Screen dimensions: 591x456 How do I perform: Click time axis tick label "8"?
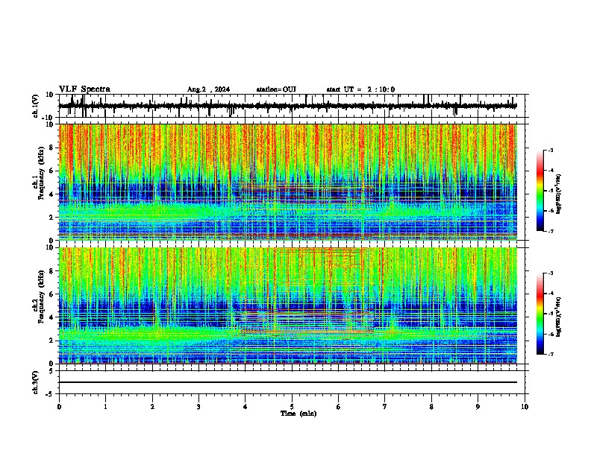tap(431, 407)
